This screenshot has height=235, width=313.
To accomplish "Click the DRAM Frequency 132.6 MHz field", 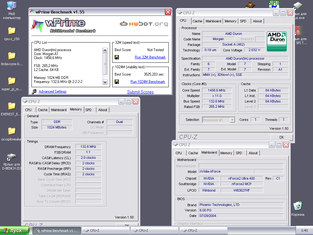I will (88, 147).
